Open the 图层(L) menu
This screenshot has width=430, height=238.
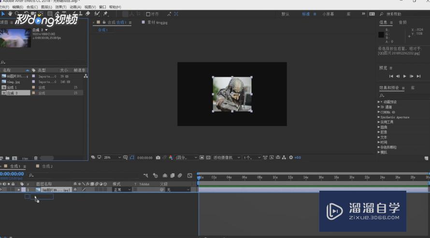[x=46, y=7]
